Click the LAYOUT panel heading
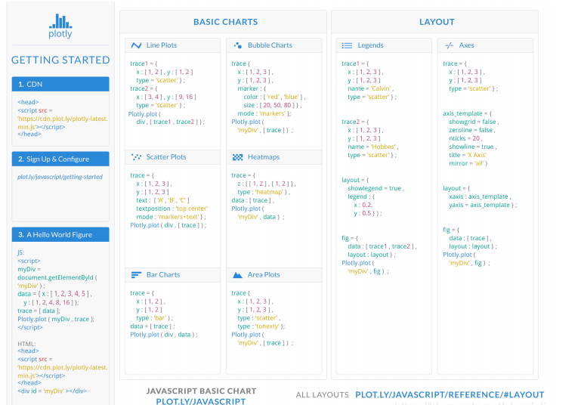 (437, 22)
